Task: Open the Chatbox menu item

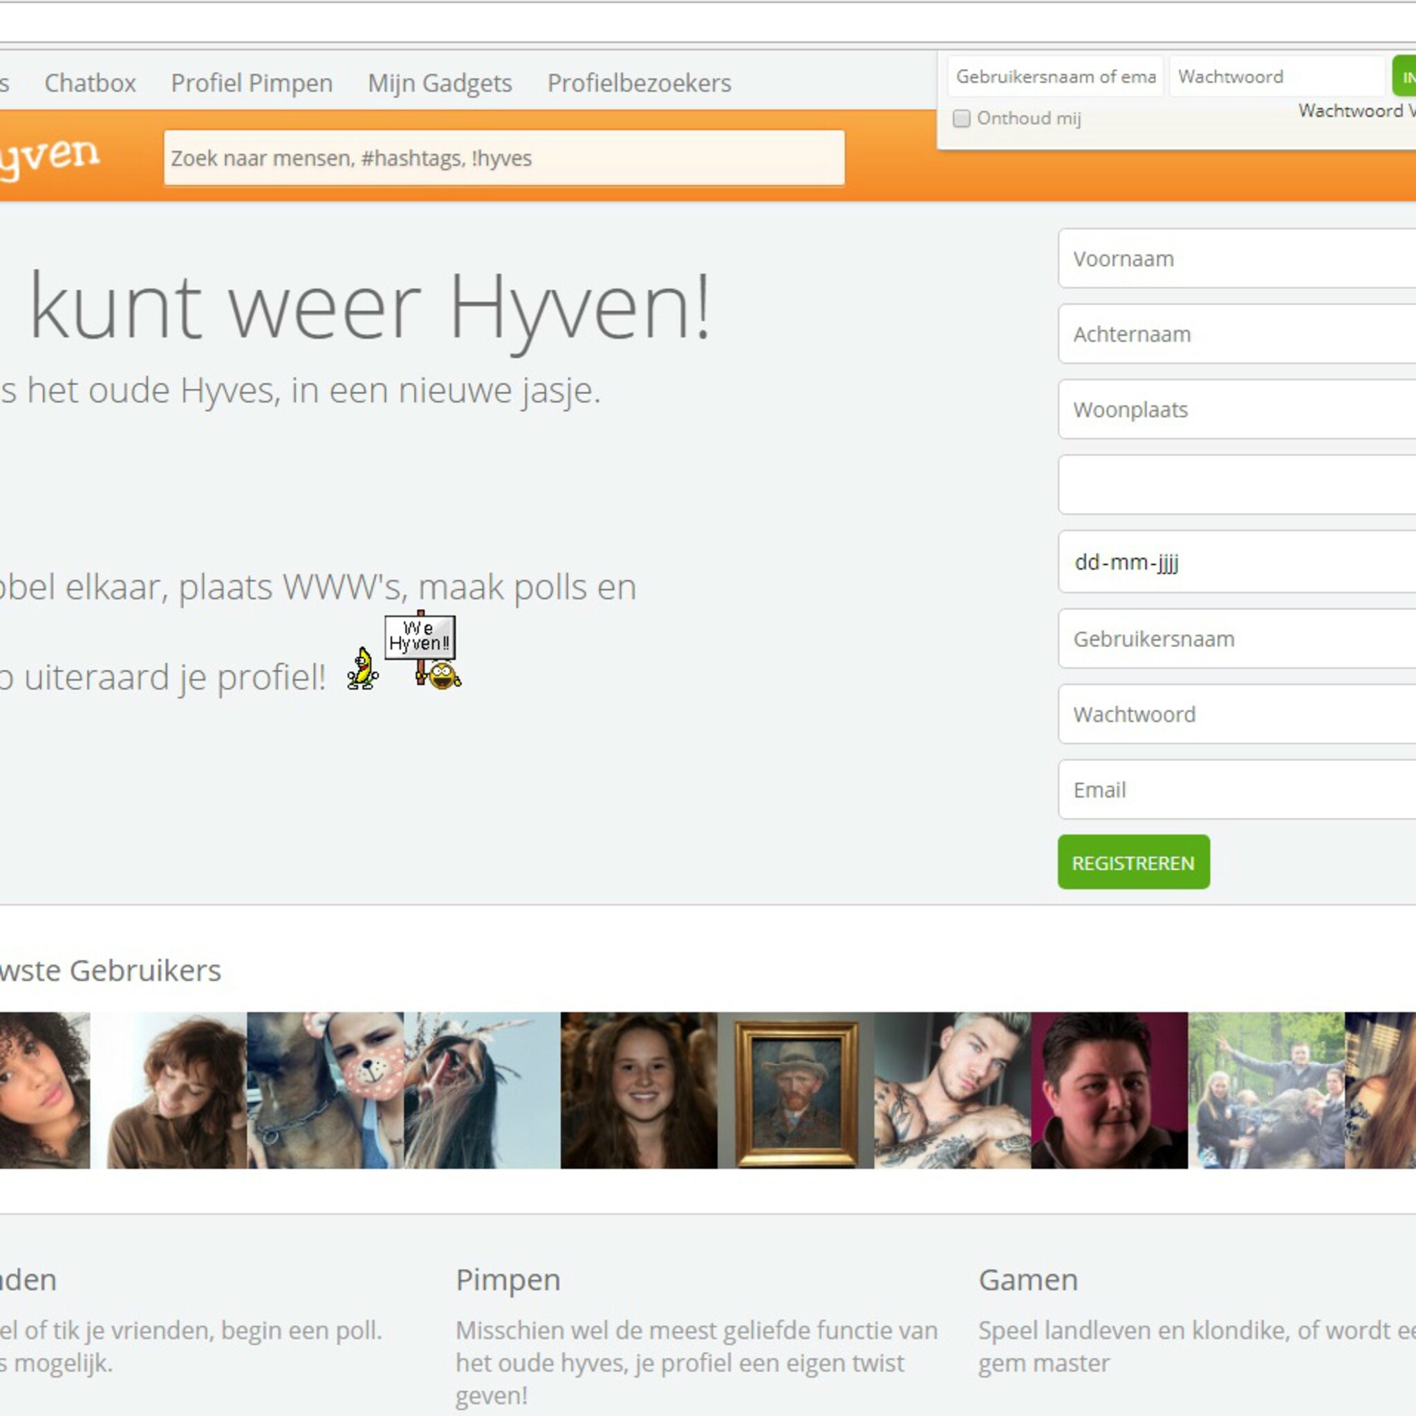Action: [x=90, y=83]
